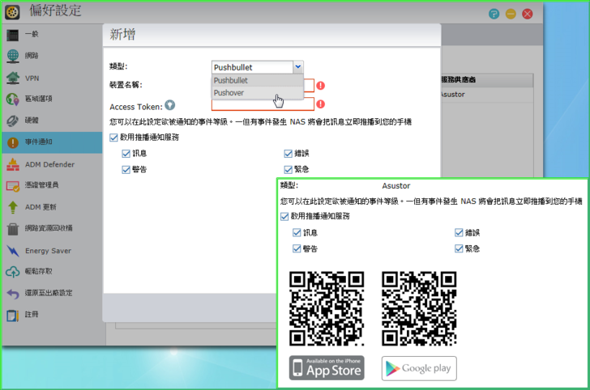Open the Energy Saver icon
This screenshot has height=390, width=590.
tap(13, 250)
